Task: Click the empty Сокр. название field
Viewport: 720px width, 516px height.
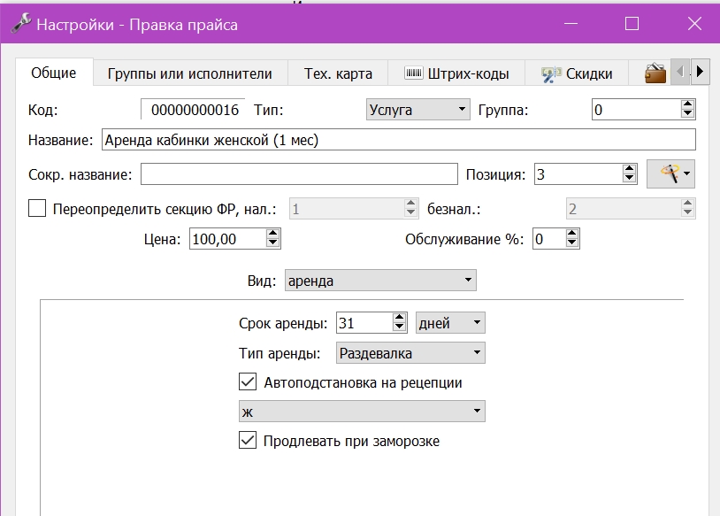Action: (299, 174)
